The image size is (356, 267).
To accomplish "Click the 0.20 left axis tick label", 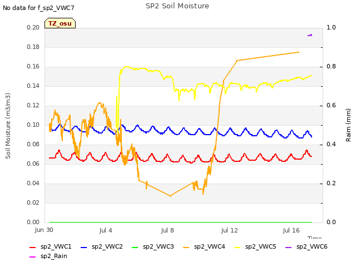I will coord(33,27).
